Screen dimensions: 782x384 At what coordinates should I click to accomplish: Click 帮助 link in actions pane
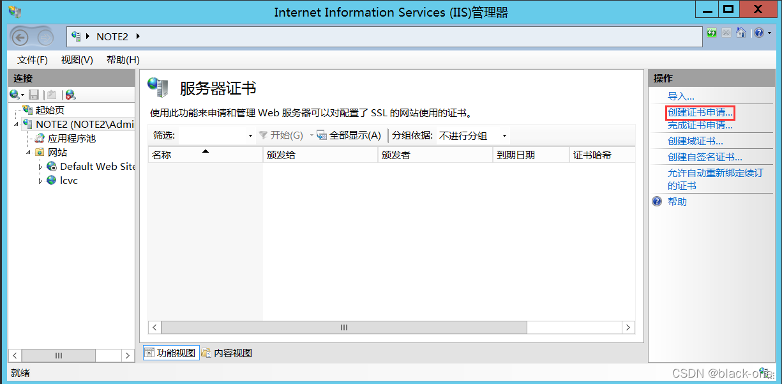[677, 201]
